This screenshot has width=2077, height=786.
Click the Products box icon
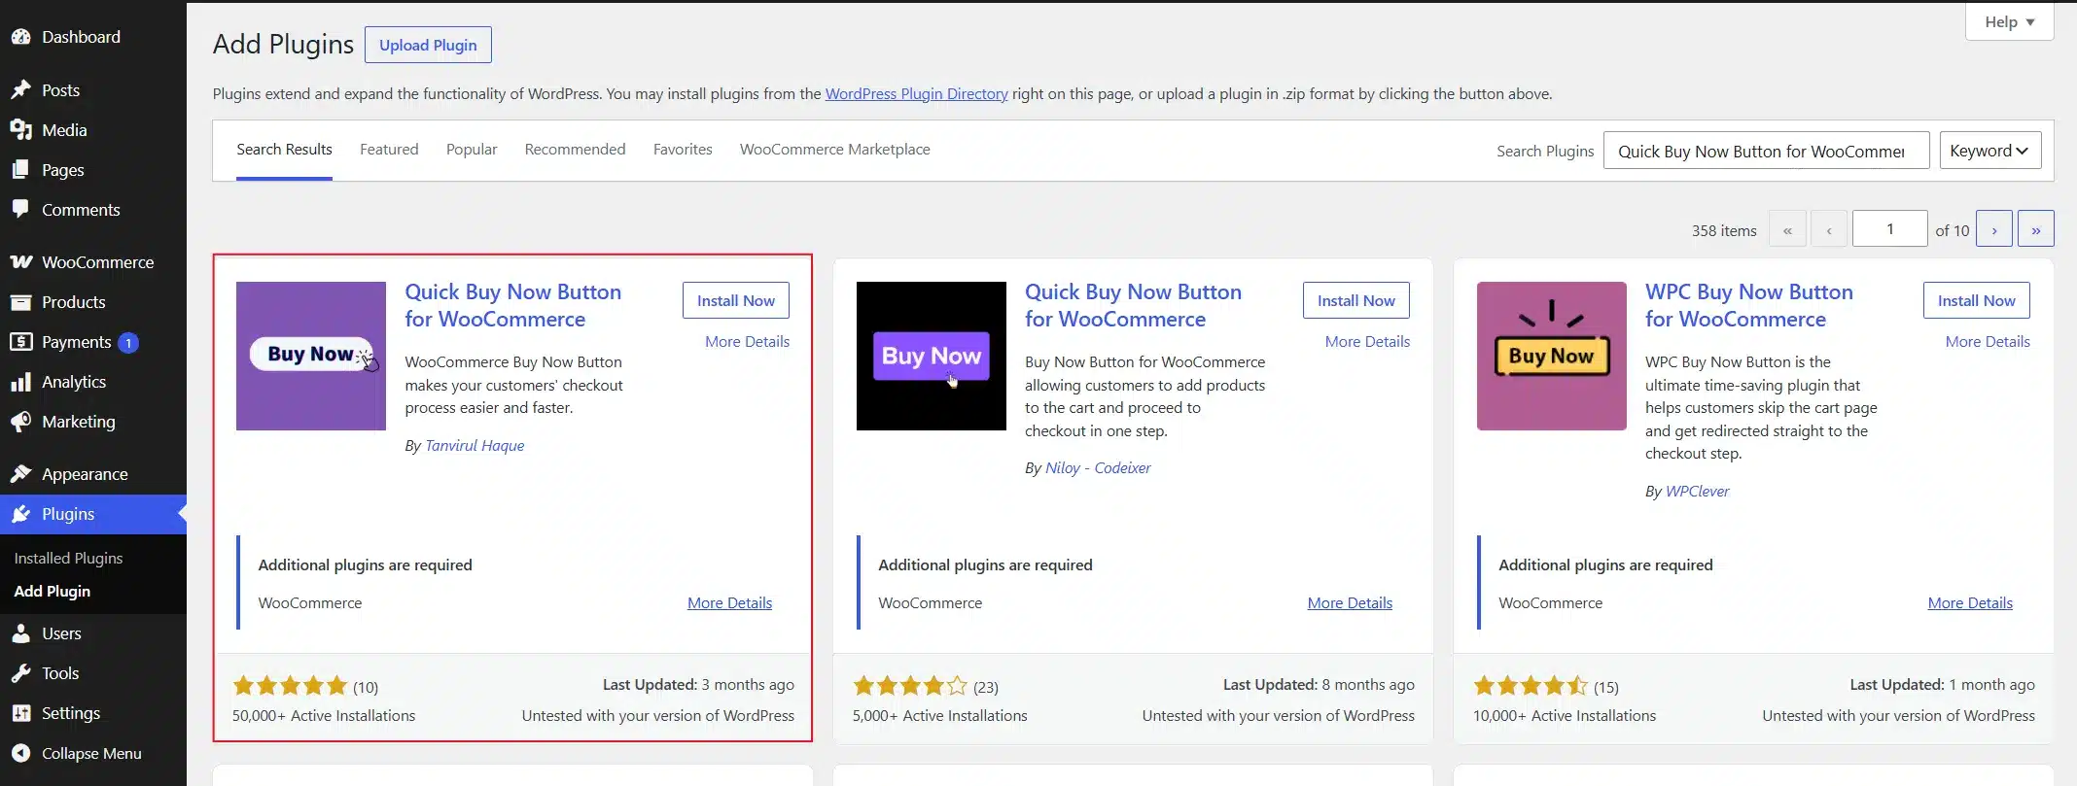[x=21, y=302]
